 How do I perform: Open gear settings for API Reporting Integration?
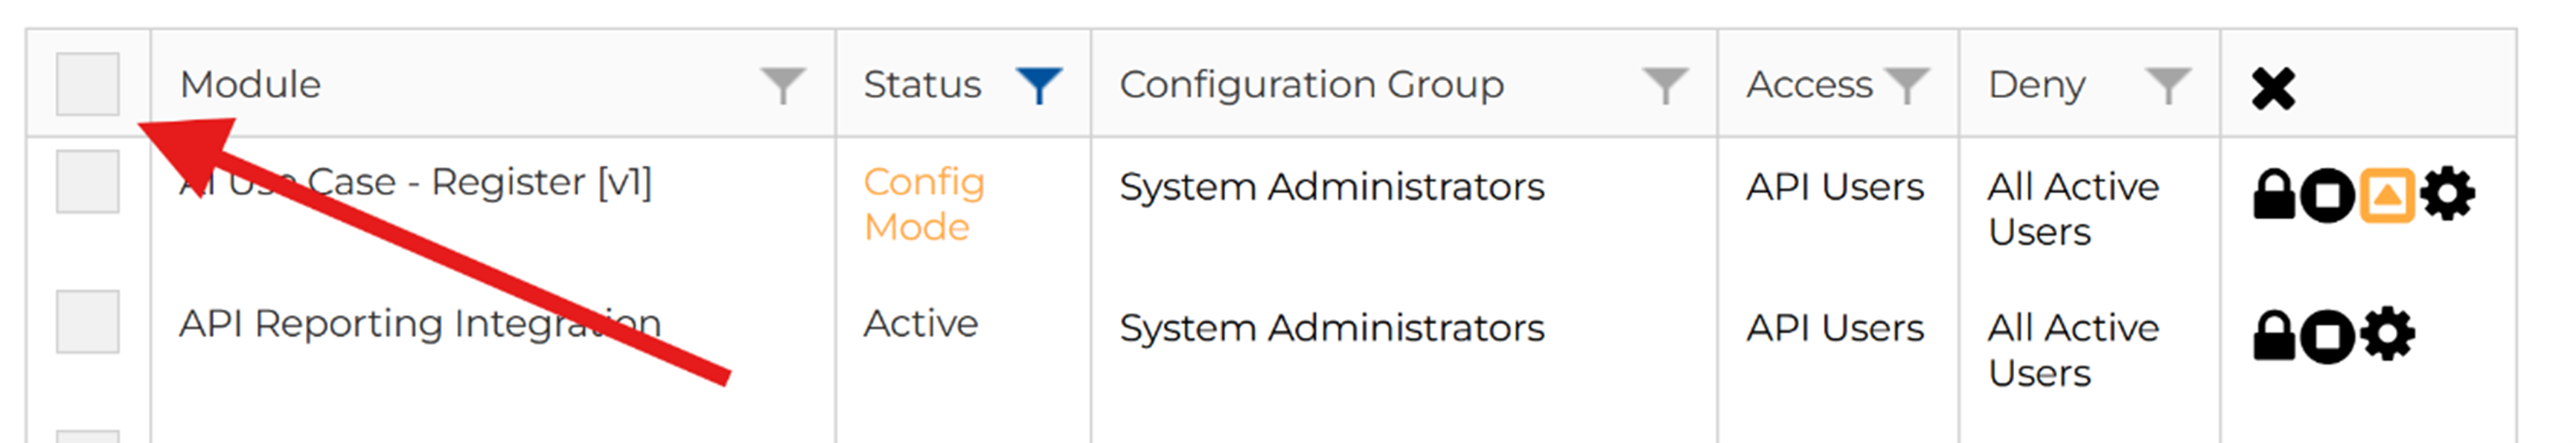point(2388,335)
